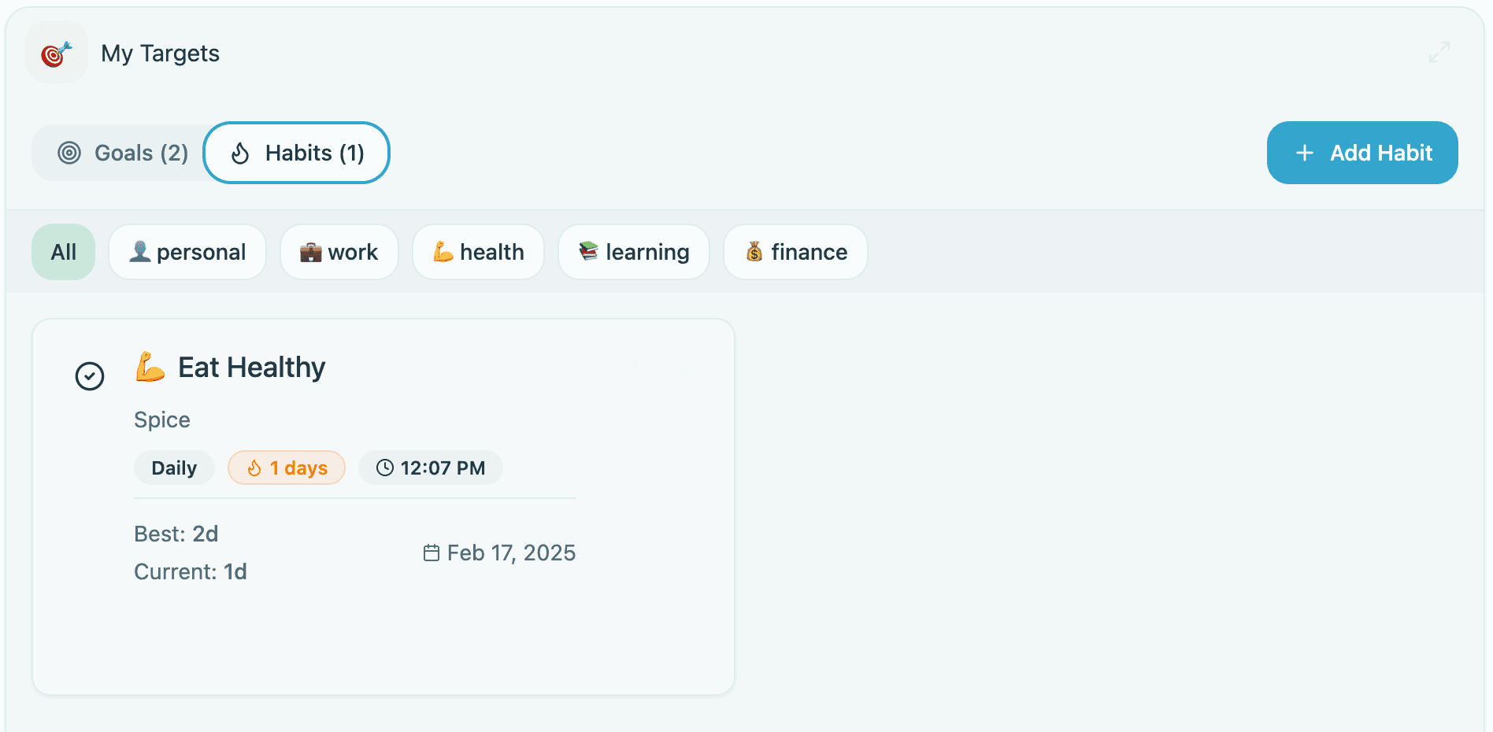Delete the Eat Healthy habit via X icon
The height and width of the screenshot is (732, 1493).
pos(684,370)
